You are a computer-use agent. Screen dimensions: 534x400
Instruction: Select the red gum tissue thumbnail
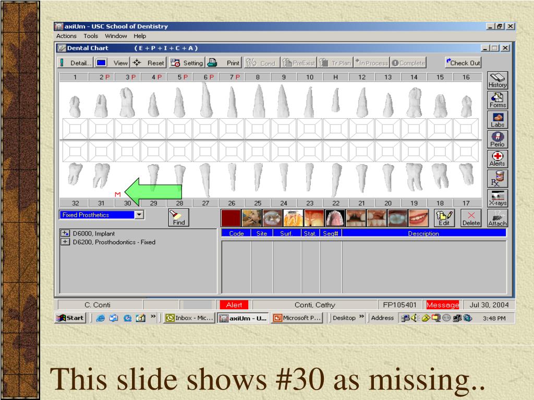[314, 218]
